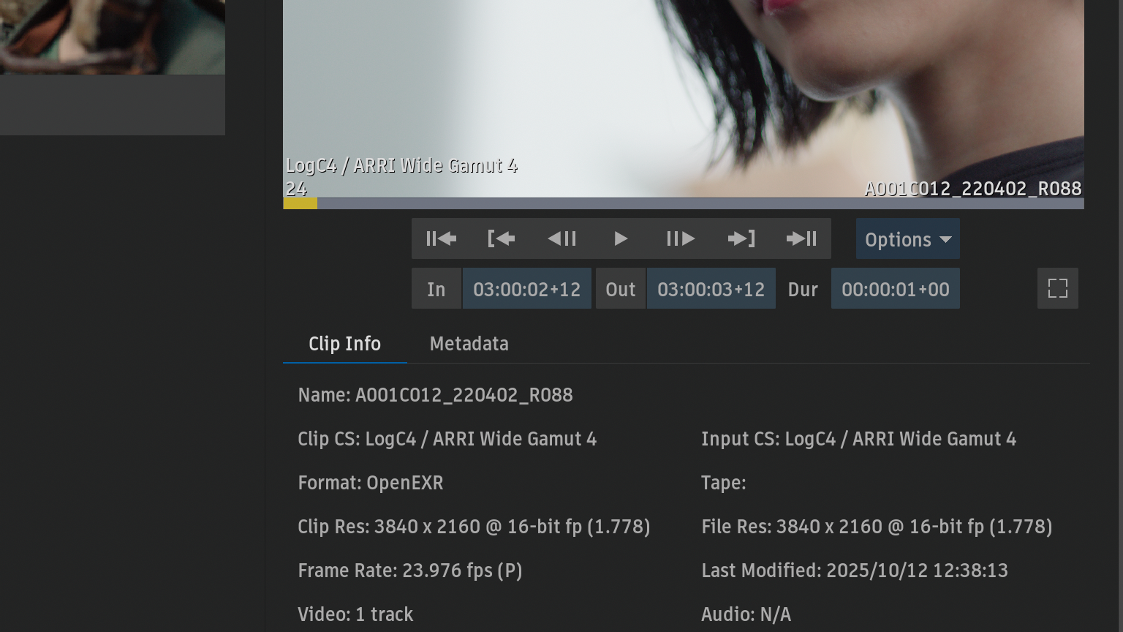The height and width of the screenshot is (632, 1123).
Task: Step forward one frame
Action: pos(681,238)
